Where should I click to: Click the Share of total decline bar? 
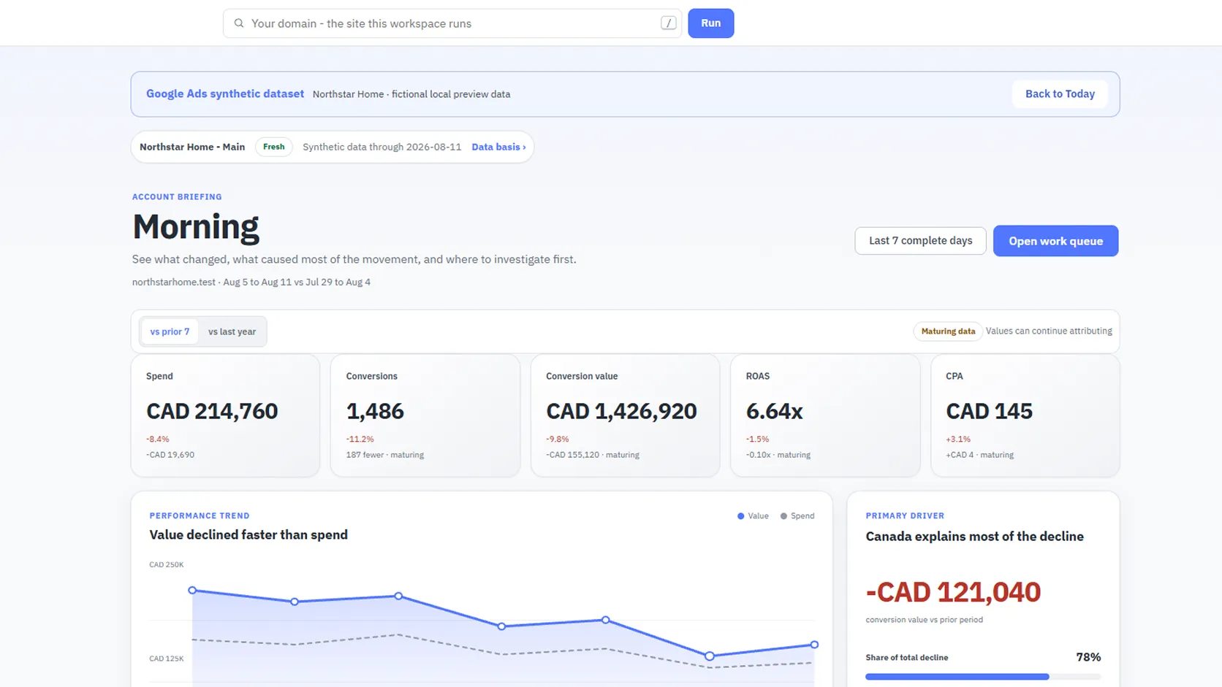click(x=983, y=677)
